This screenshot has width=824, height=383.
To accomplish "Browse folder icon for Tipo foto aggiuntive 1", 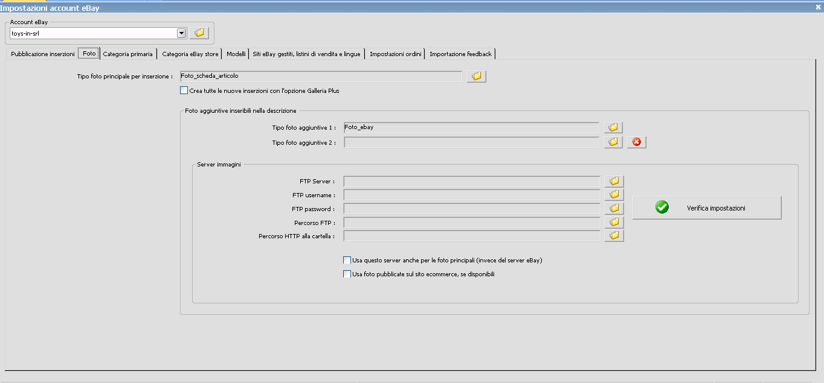I will (613, 127).
